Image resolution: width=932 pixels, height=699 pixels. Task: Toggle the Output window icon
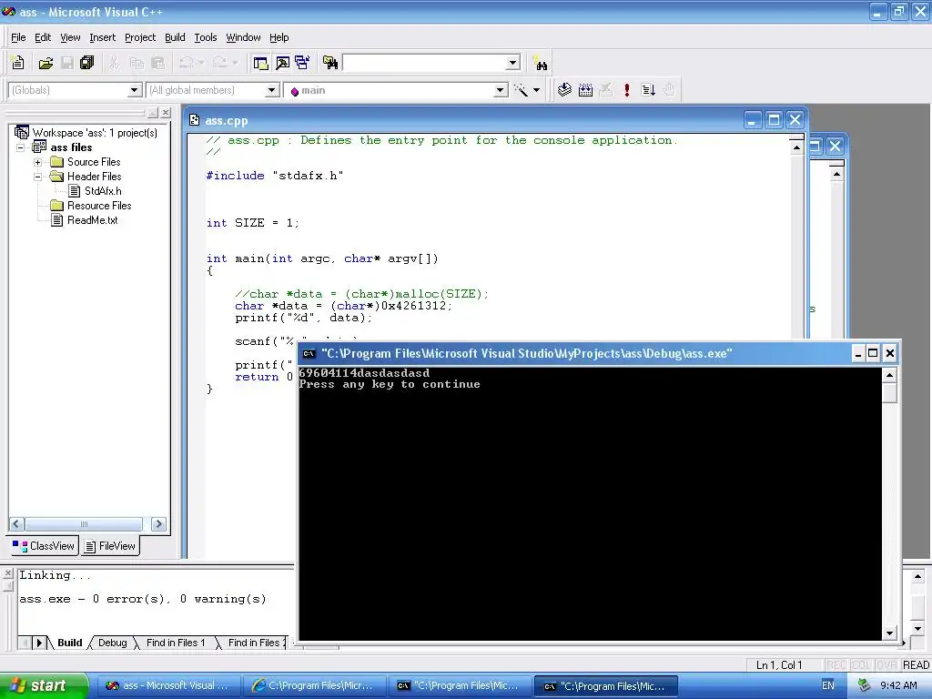click(282, 63)
